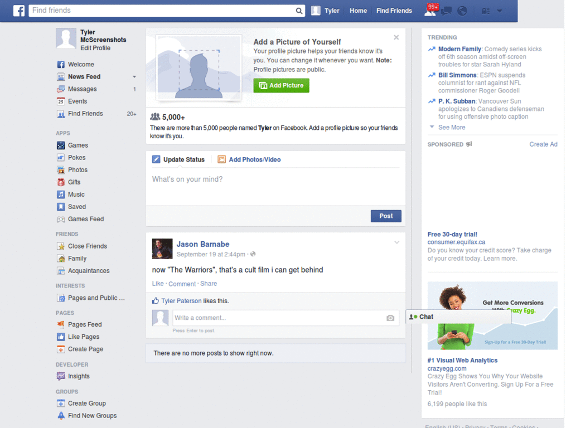The image size is (571, 428).
Task: Click the audience globe icon on Jason's post
Action: [253, 254]
